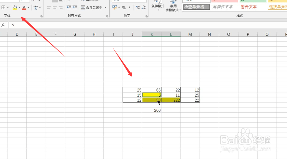Open the Font (字体) dialog launcher
Screen dimensions: 287x159
point(42,16)
